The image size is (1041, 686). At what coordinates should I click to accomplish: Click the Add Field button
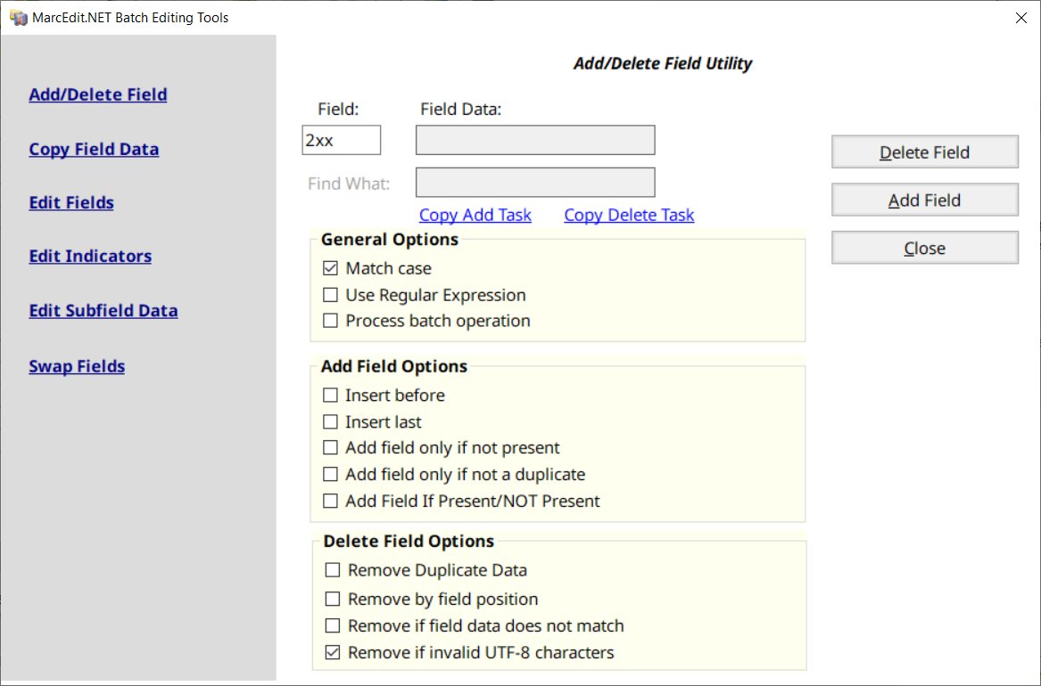tap(925, 200)
